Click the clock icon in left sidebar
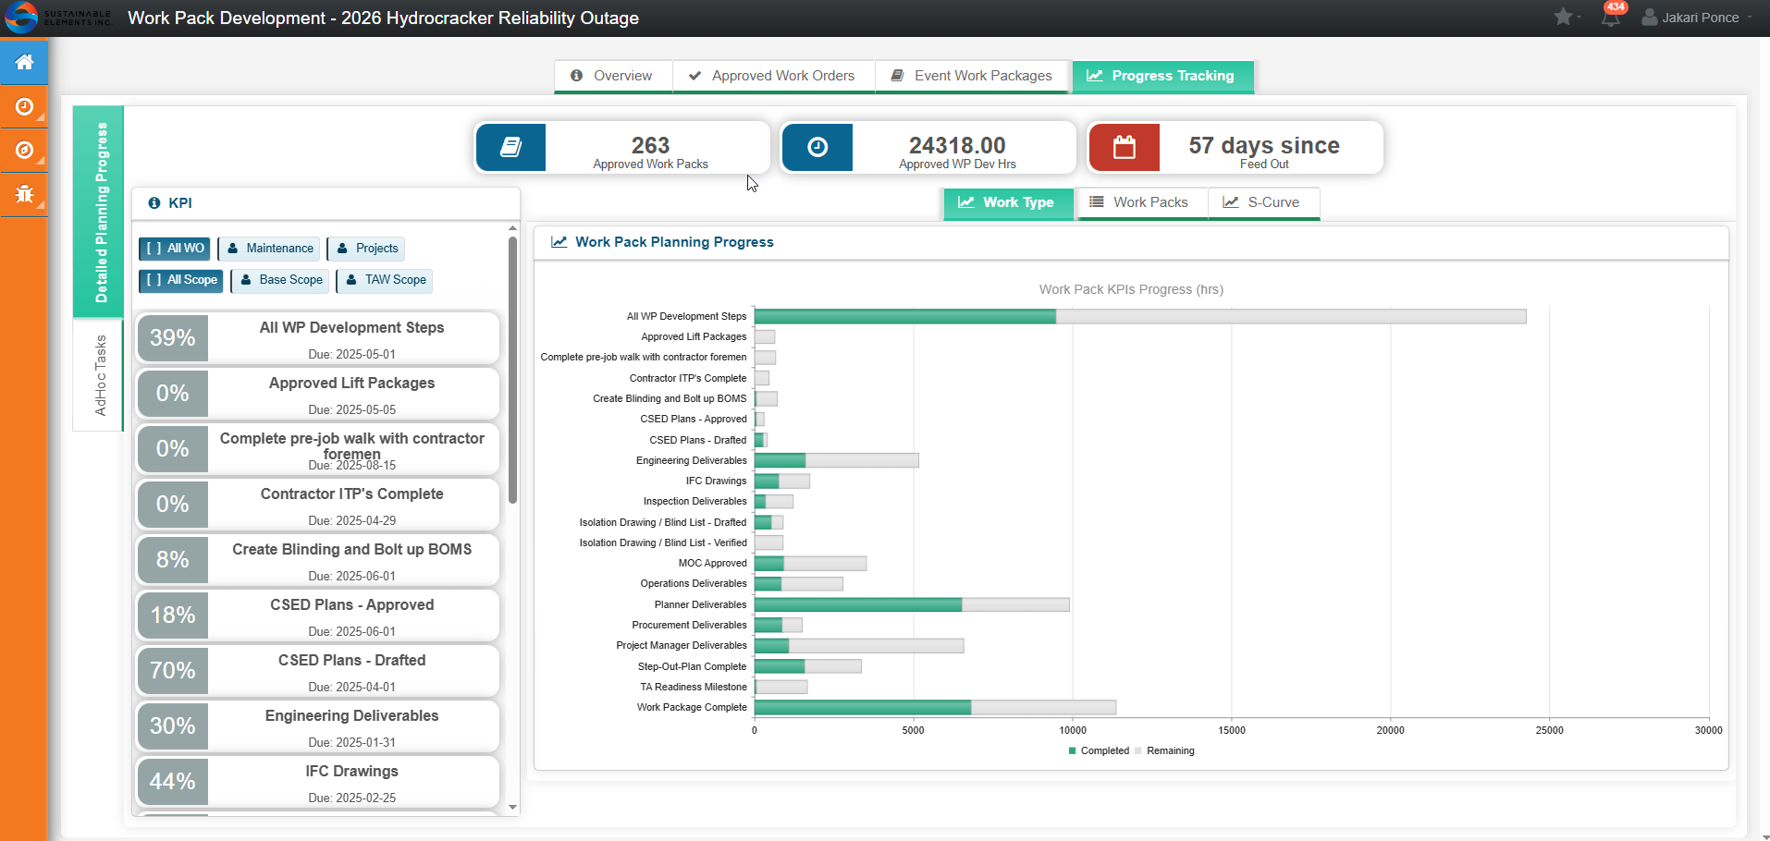This screenshot has width=1770, height=841. click(x=24, y=106)
